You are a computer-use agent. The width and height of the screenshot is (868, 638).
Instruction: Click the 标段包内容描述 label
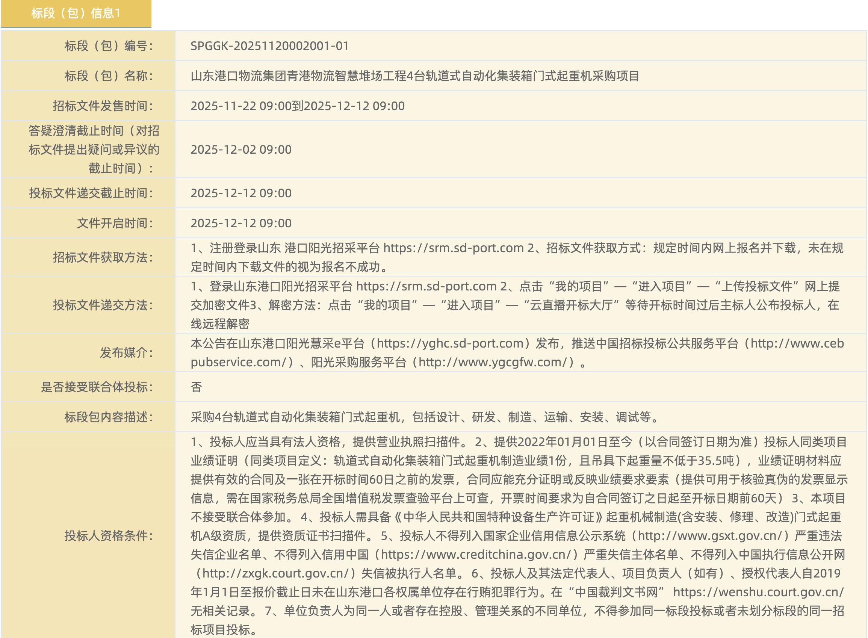pos(109,417)
